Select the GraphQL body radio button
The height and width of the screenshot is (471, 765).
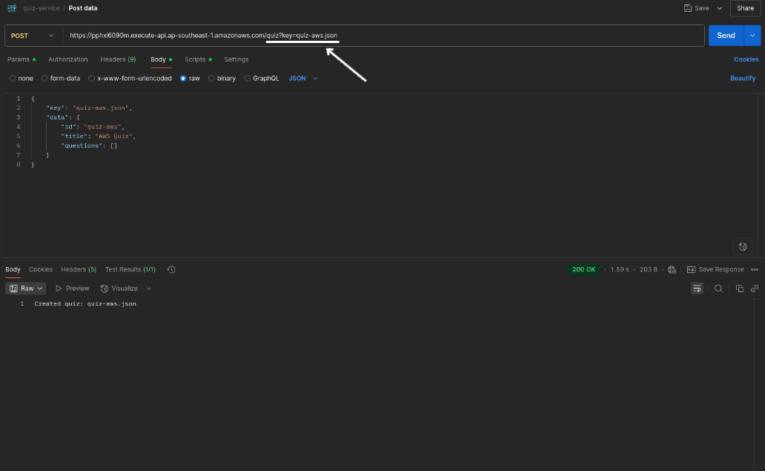248,78
